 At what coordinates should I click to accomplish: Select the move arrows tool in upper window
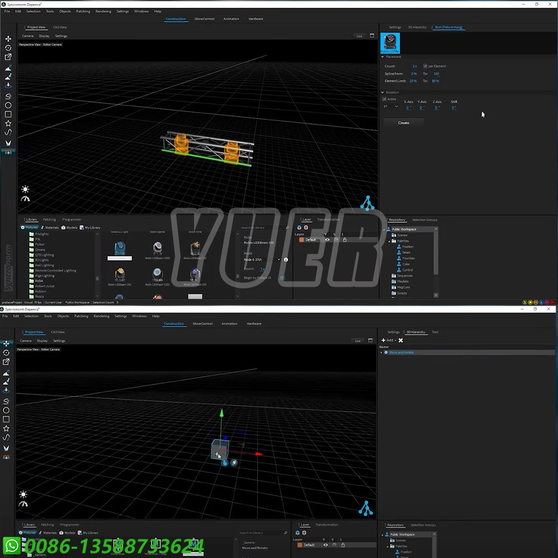8,39
